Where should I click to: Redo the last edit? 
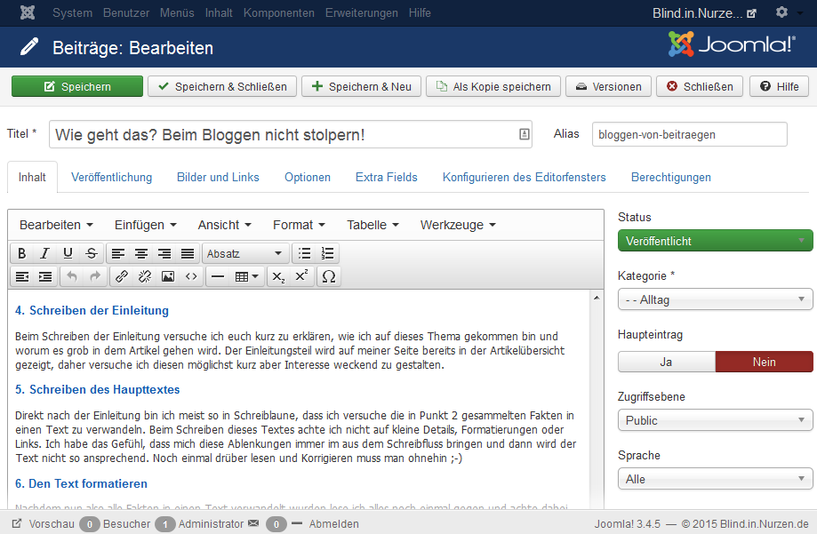95,276
